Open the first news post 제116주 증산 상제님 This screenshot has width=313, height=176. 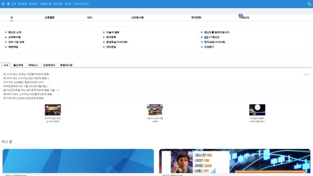click(26, 74)
